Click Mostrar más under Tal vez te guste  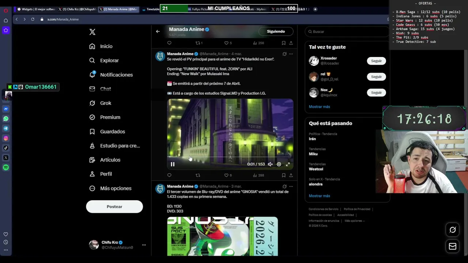(x=319, y=107)
